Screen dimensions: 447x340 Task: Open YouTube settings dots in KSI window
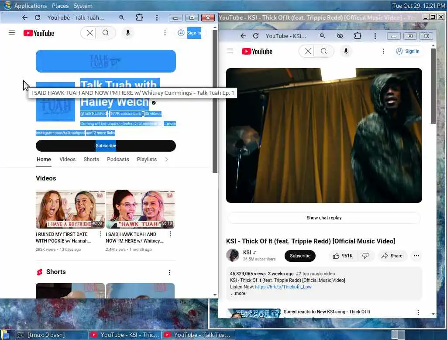pyautogui.click(x=383, y=51)
